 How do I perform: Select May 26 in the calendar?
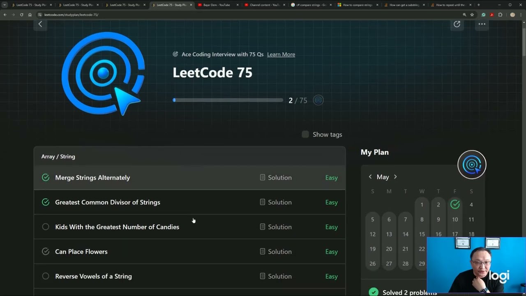click(372, 264)
